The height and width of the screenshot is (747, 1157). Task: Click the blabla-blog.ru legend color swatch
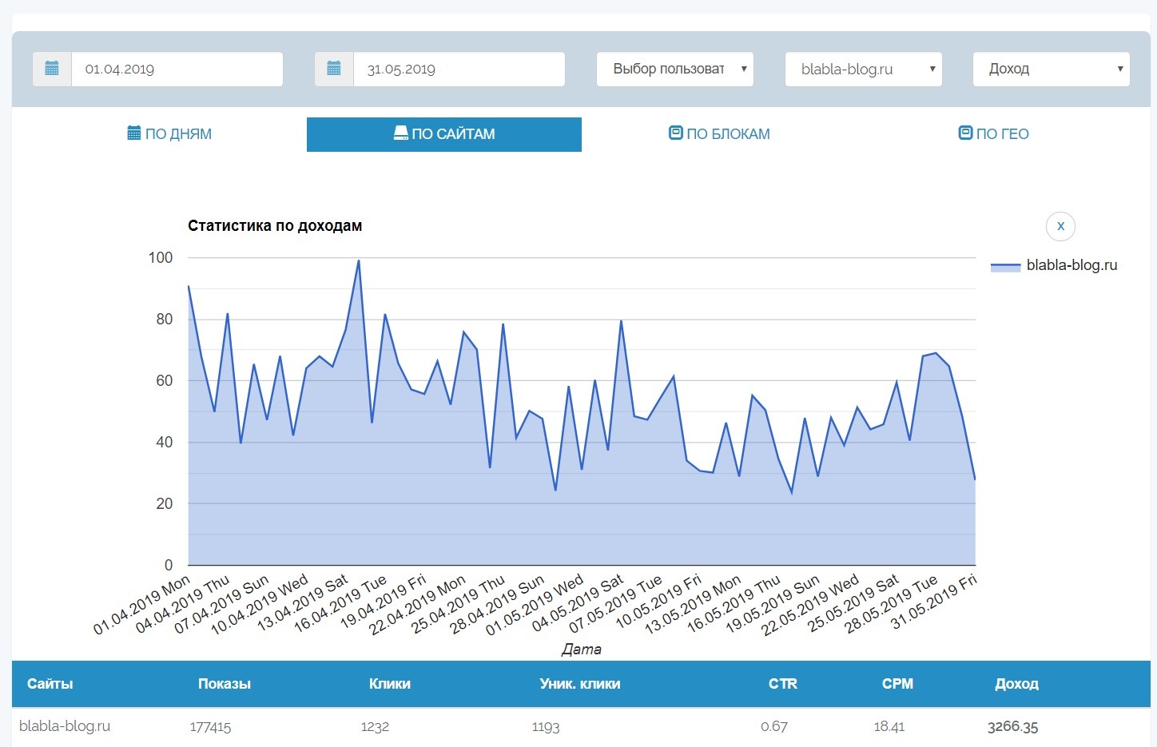coord(1005,266)
